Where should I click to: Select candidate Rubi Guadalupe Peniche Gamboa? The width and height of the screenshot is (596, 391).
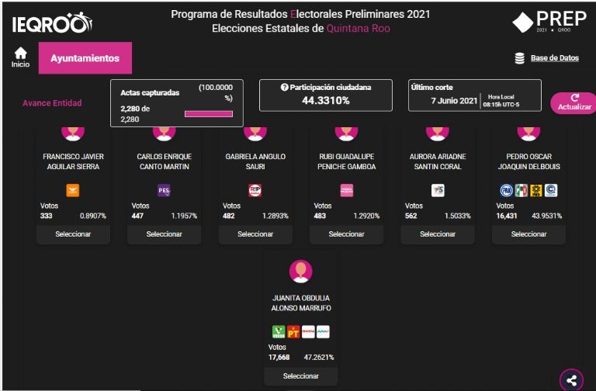(x=347, y=234)
